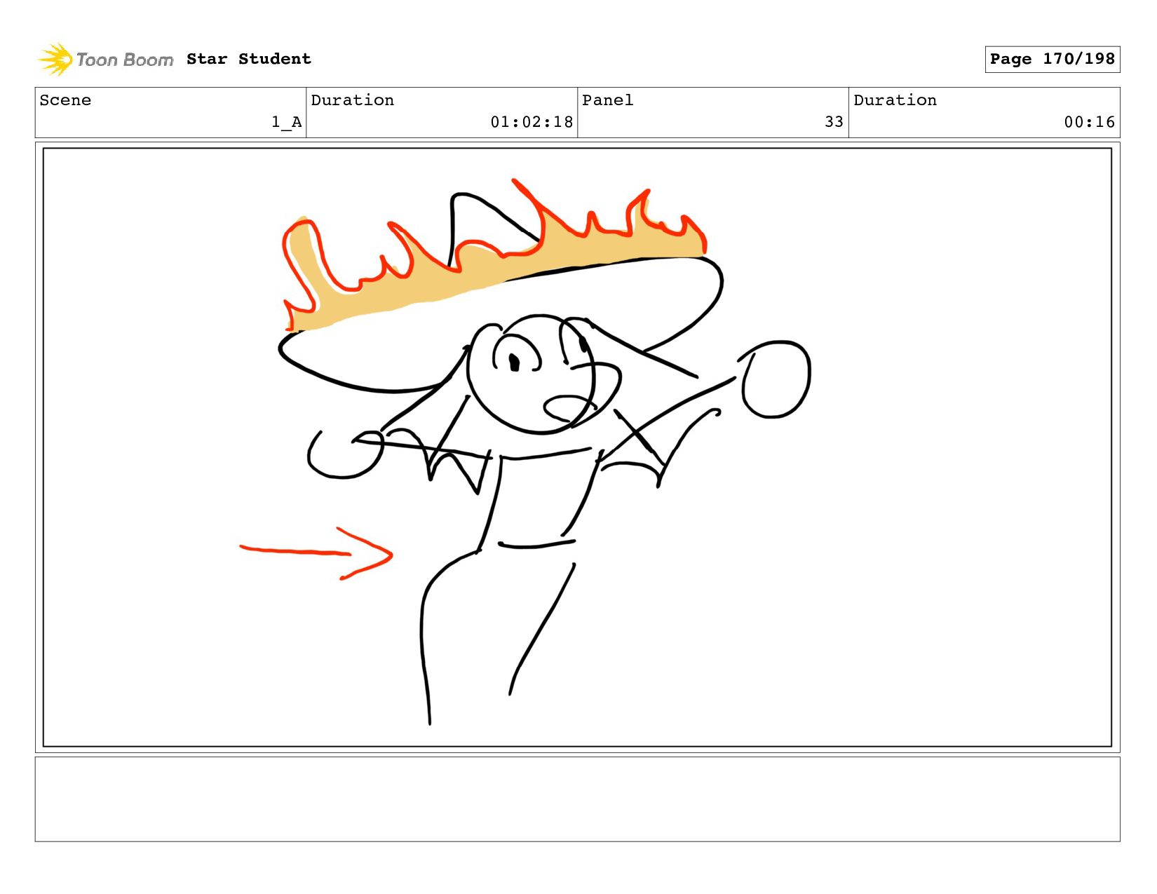This screenshot has height=894, width=1157.
Task: Click the 'Star Student' project title
Action: point(249,59)
